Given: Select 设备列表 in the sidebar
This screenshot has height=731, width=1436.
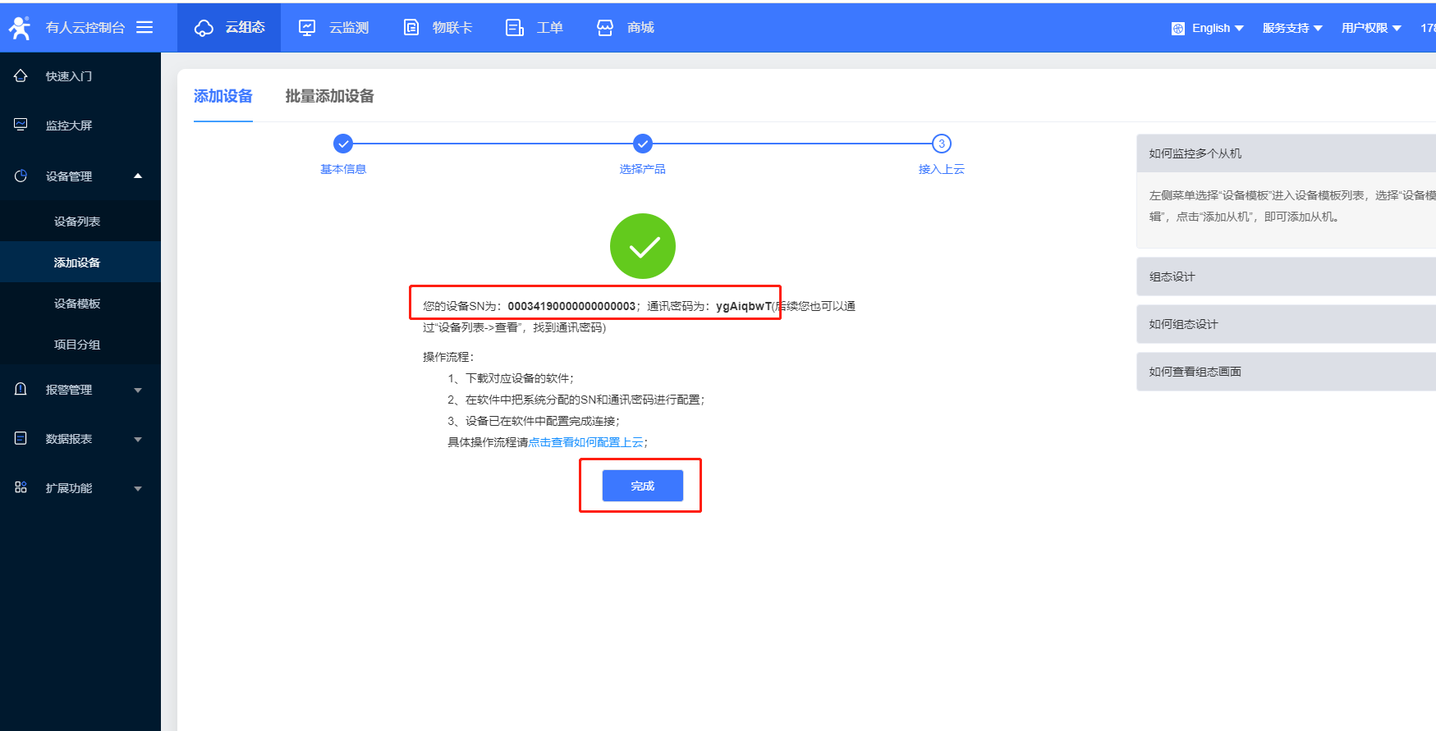Looking at the screenshot, I should 77,222.
